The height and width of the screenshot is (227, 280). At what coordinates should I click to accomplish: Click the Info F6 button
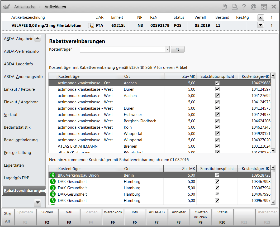135,217
